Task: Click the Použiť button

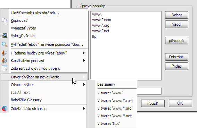Action: click(x=153, y=103)
